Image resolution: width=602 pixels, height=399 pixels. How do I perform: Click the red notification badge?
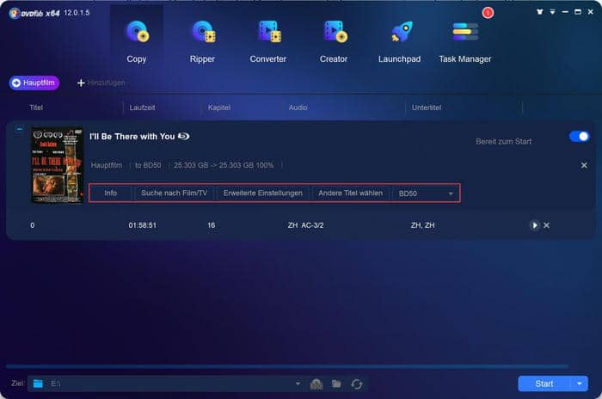point(488,13)
